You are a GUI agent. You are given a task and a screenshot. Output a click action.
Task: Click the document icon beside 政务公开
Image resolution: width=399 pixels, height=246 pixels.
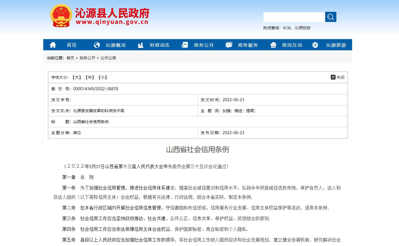[x=185, y=45]
